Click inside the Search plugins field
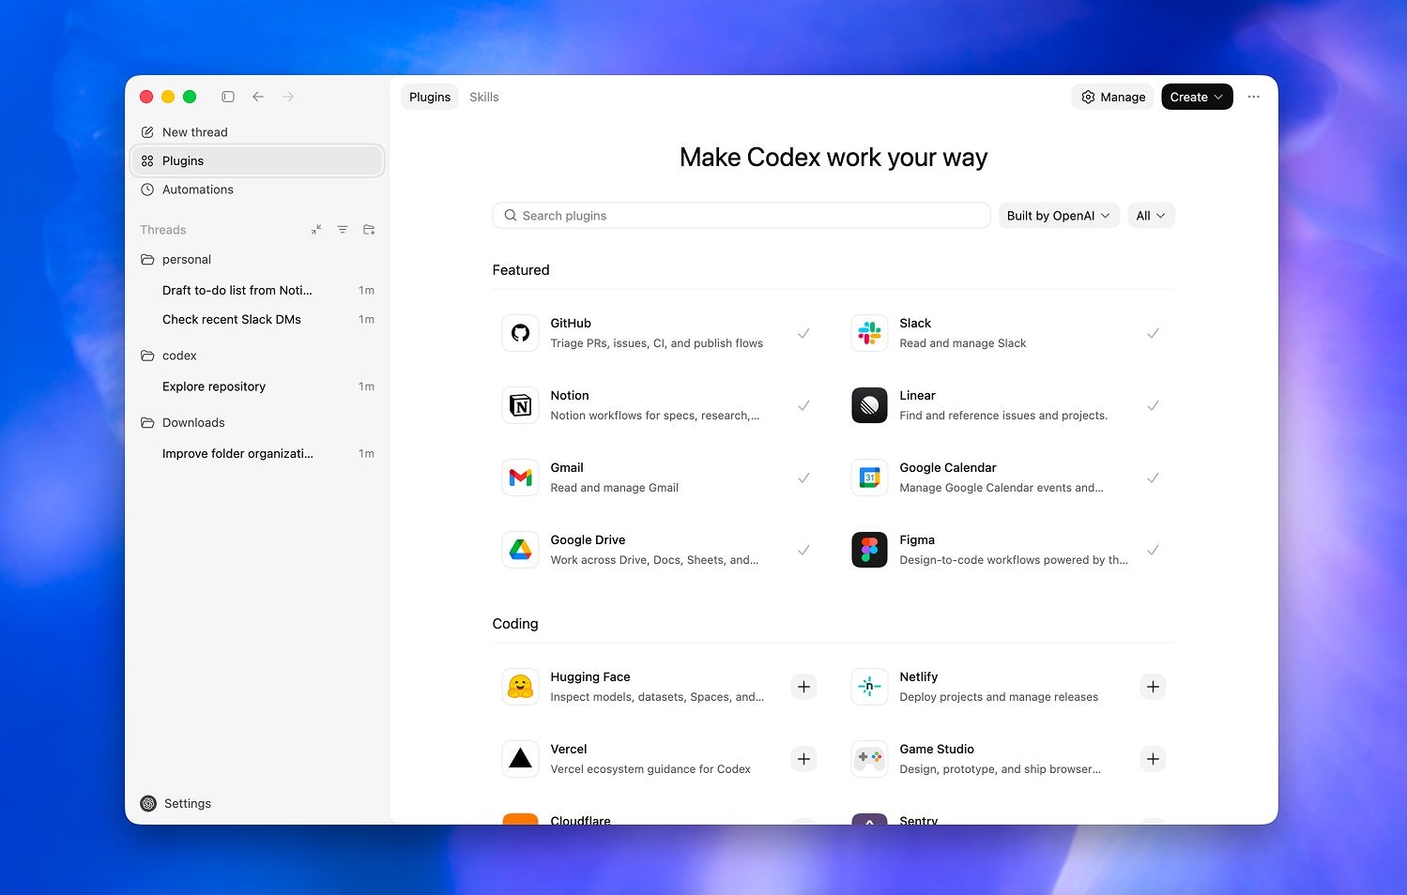This screenshot has height=895, width=1407. tap(741, 215)
